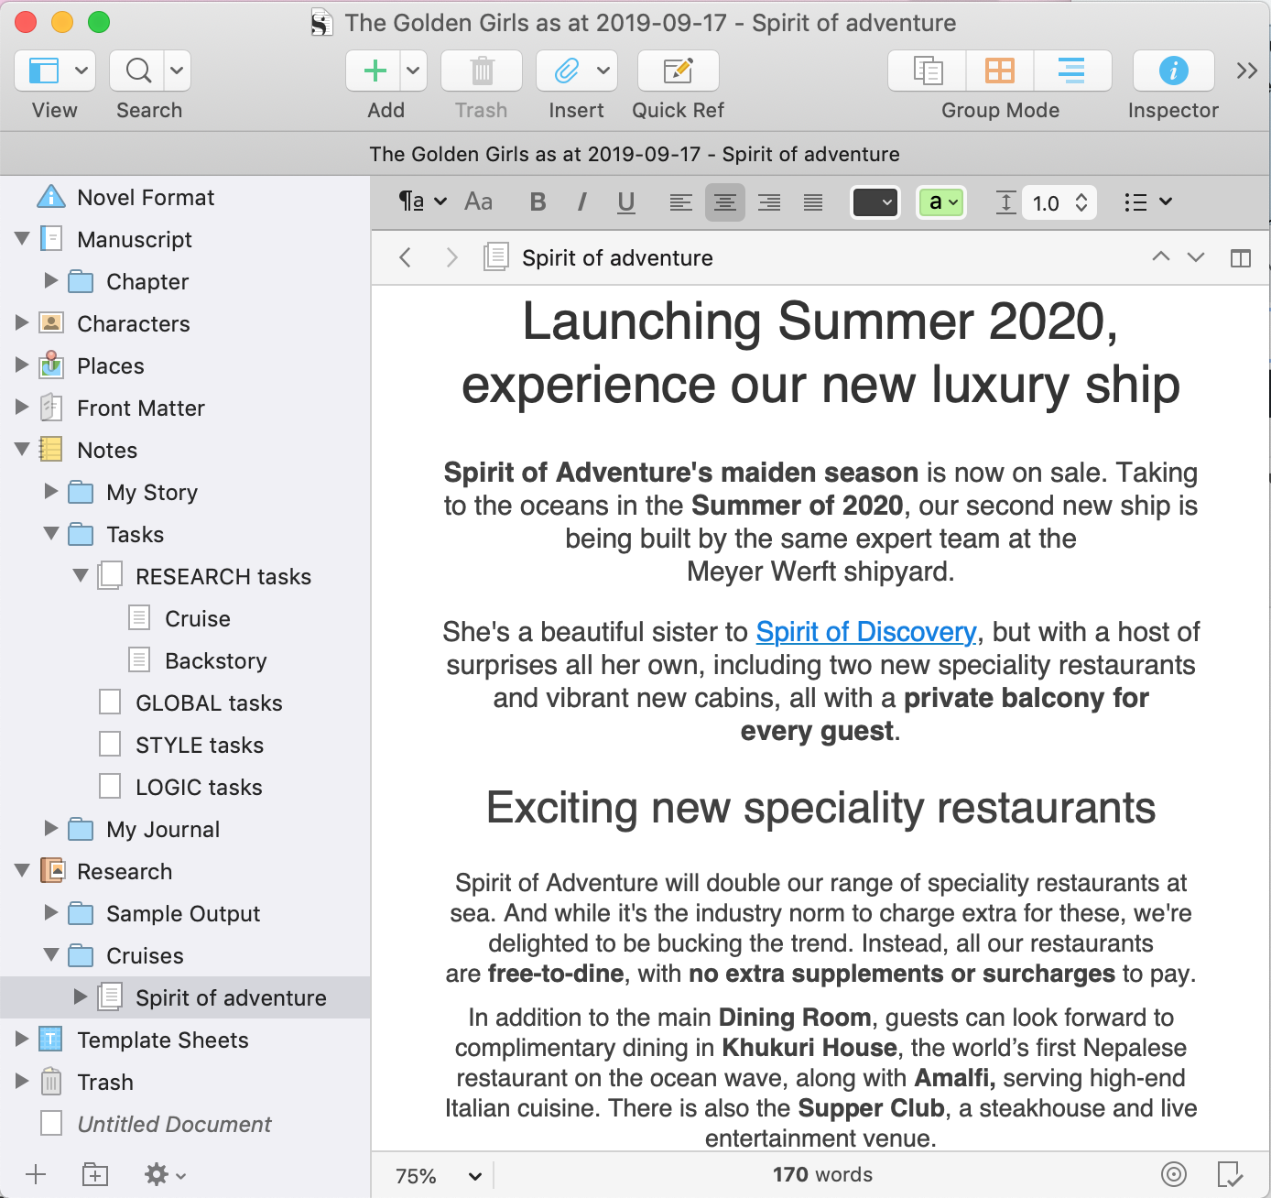Open text color swatch
Image resolution: width=1271 pixels, height=1198 pixels.
(875, 202)
